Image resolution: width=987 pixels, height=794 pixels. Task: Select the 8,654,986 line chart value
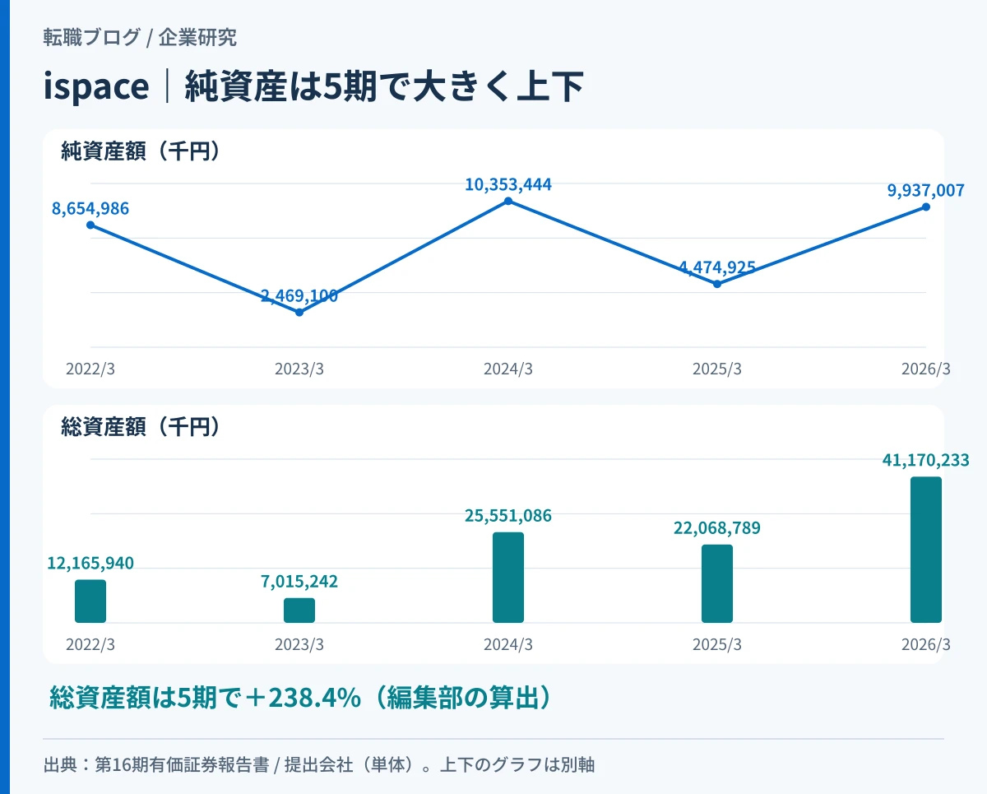[90, 208]
